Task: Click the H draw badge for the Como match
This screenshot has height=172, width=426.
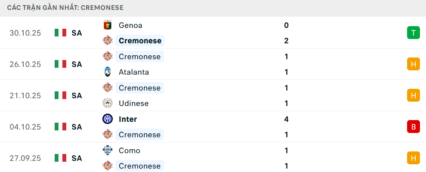Action: tap(413, 158)
